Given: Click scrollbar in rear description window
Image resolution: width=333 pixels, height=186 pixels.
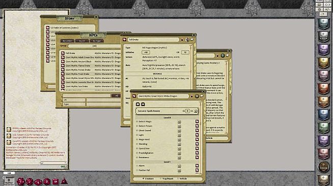Looking at the screenshot, I should point(226,98).
